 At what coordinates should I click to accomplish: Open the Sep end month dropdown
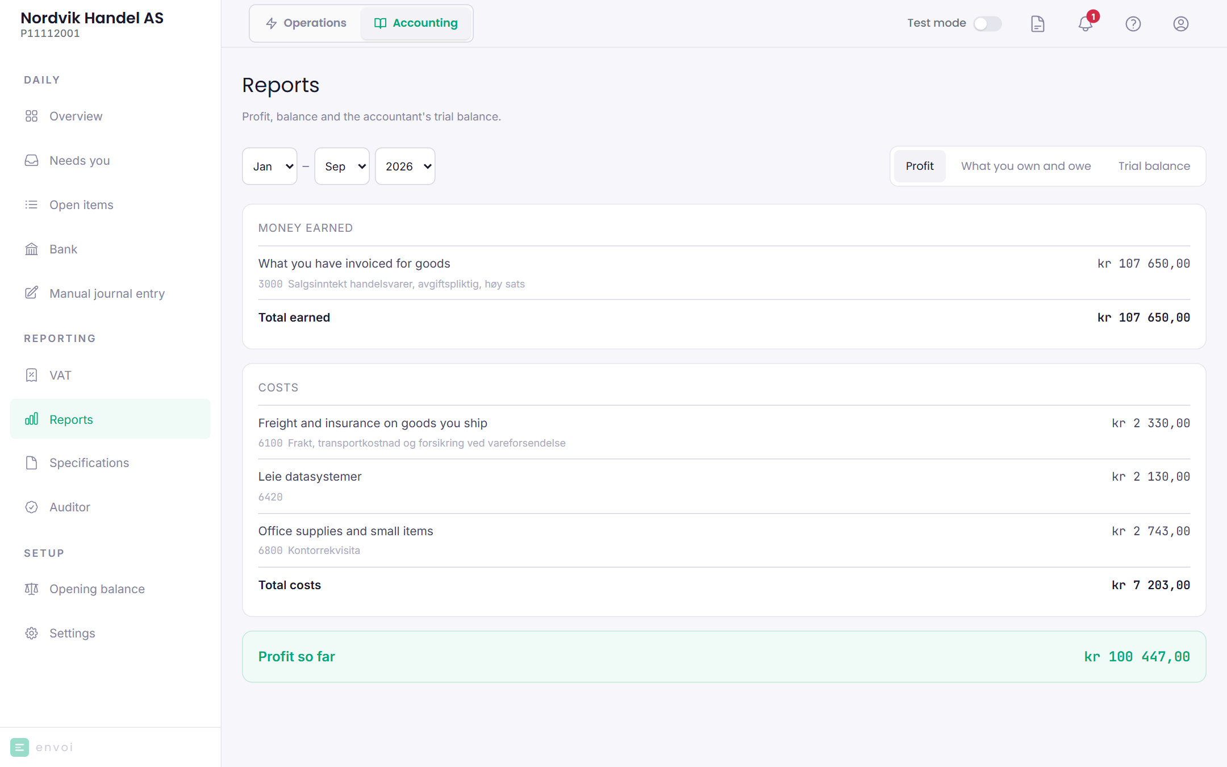(x=342, y=166)
